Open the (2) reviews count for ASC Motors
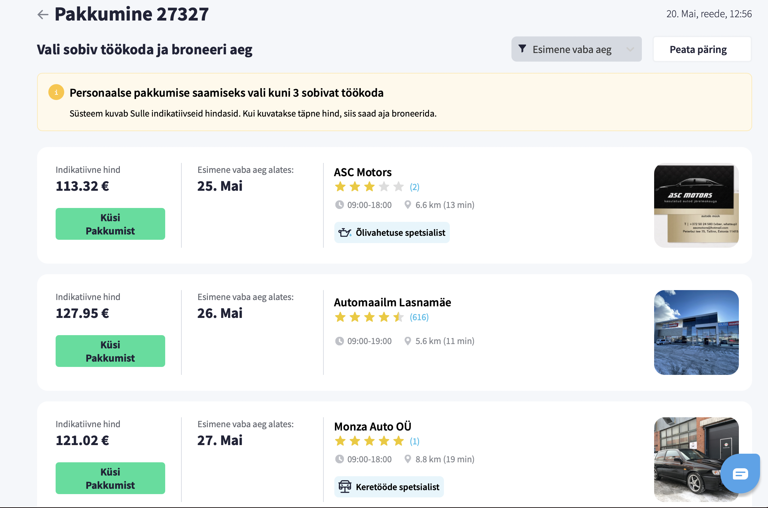This screenshot has height=508, width=768. point(414,187)
